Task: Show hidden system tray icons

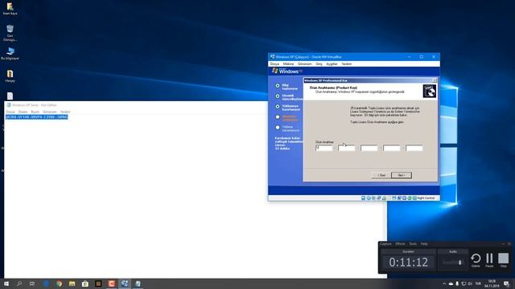Action: [444, 283]
